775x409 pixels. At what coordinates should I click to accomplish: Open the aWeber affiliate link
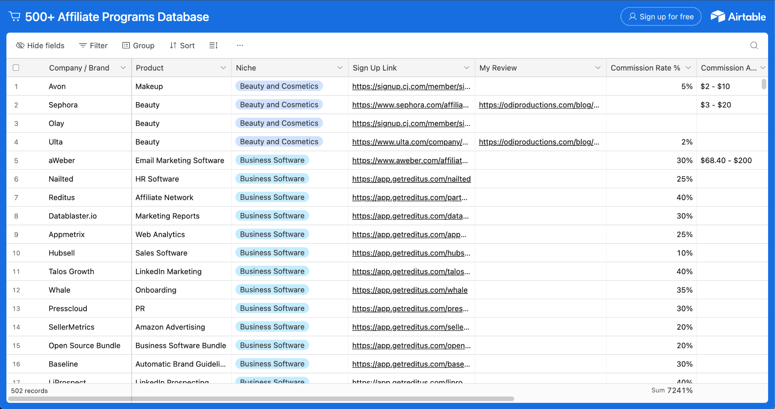click(x=410, y=161)
